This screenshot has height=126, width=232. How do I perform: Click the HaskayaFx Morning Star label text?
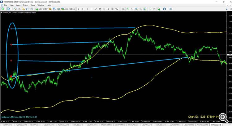point(19,117)
